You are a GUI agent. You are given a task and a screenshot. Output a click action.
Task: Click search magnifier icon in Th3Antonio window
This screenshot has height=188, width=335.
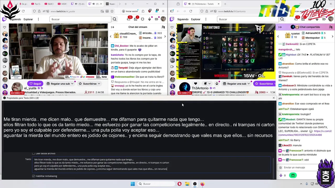click(282, 19)
